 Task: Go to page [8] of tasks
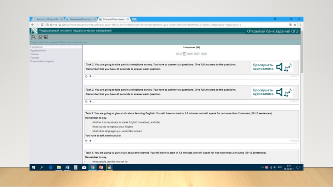[202, 54]
